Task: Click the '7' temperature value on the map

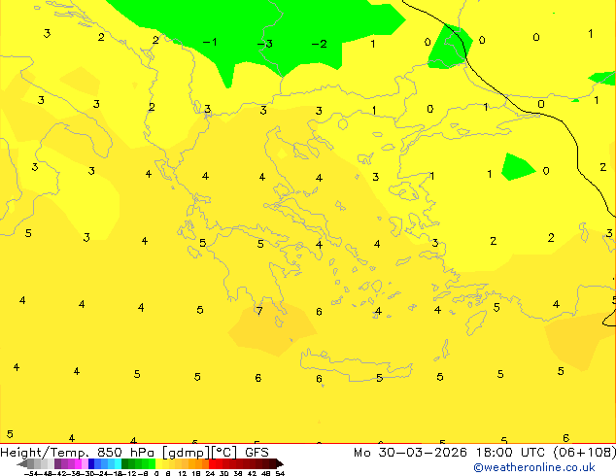Action: [258, 311]
